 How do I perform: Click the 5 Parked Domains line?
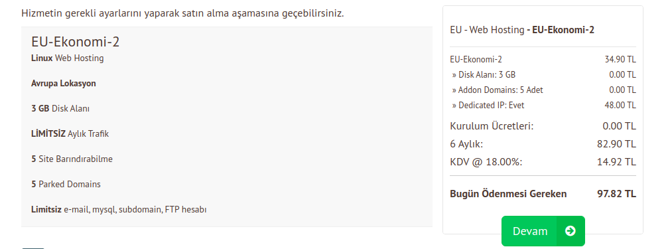point(66,184)
